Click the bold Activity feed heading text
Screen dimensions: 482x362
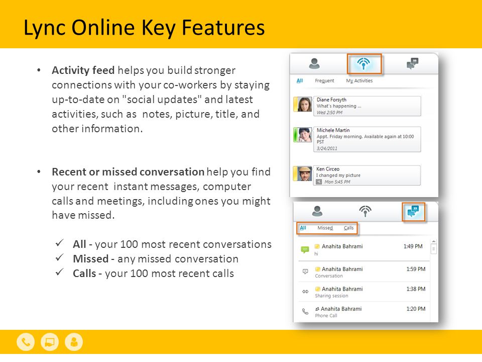pyautogui.click(x=83, y=70)
